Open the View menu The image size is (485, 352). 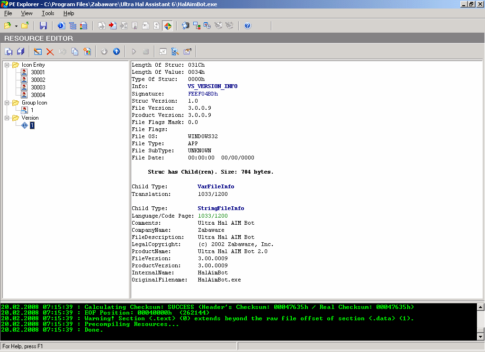coord(27,13)
